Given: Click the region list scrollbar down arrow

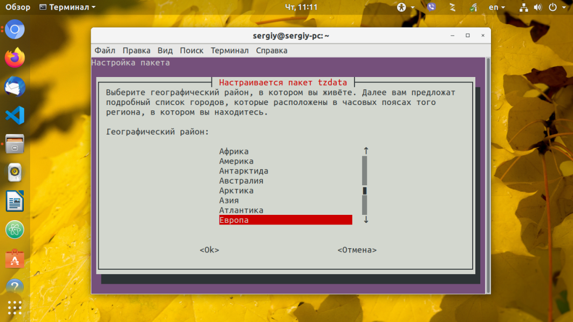Looking at the screenshot, I should click(366, 220).
